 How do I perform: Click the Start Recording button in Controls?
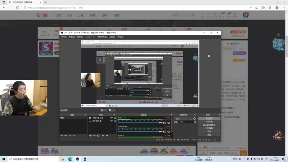point(209,122)
